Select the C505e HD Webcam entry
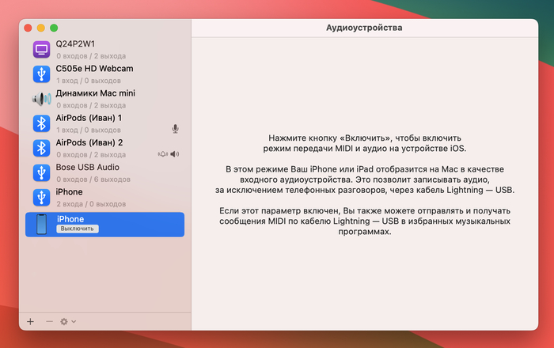 tap(94, 69)
